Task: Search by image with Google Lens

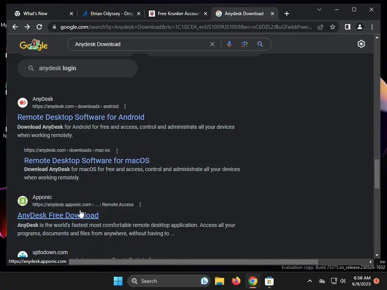Action: pyautogui.click(x=245, y=44)
